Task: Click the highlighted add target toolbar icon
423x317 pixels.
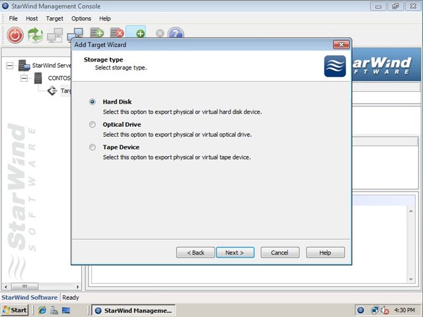Action: 136,32
